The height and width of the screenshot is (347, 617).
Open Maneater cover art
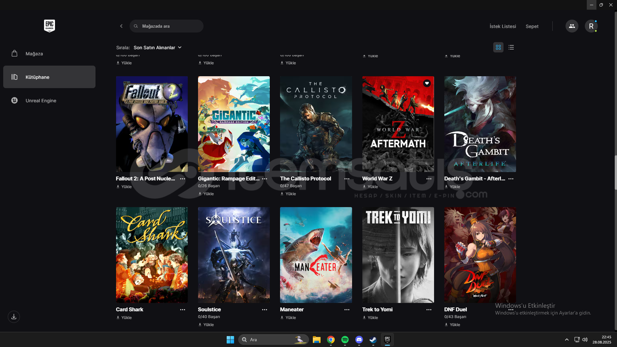[316, 255]
